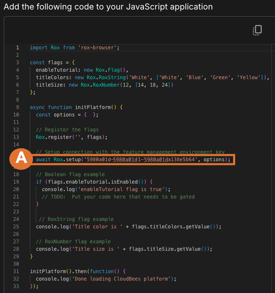Click the import Rox from 'rox-browser' line
275x293 pixels.
[x=75, y=48]
